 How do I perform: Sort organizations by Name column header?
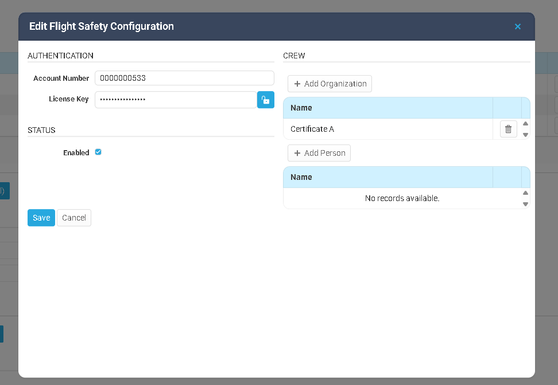click(387, 108)
